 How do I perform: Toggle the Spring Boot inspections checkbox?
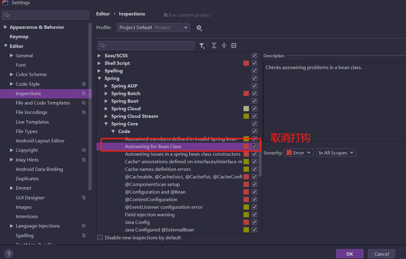click(x=254, y=101)
